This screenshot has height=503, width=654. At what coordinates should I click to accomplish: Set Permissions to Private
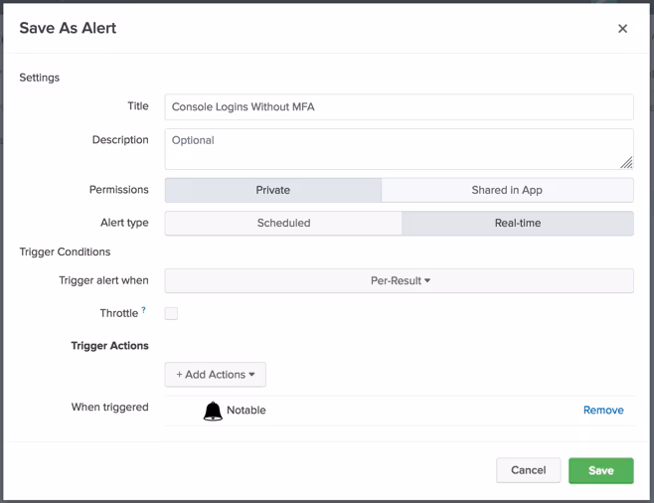273,190
